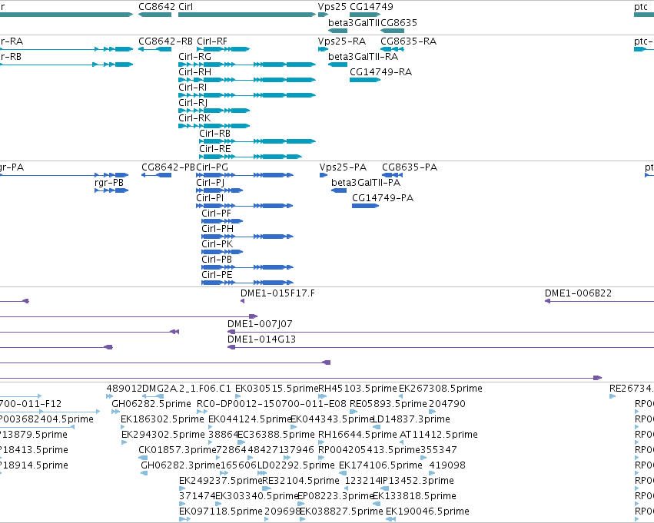
Task: Click EST EK267308.5prime
Action: click(401, 396)
